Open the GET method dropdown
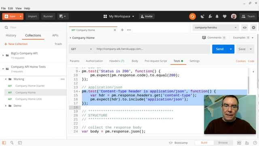 (81, 49)
